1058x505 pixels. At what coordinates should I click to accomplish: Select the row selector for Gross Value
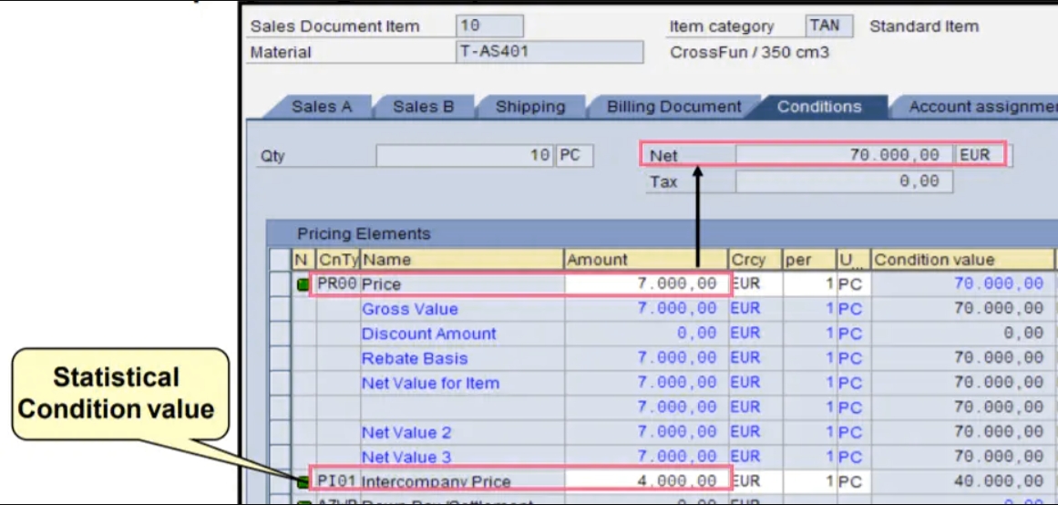[280, 309]
